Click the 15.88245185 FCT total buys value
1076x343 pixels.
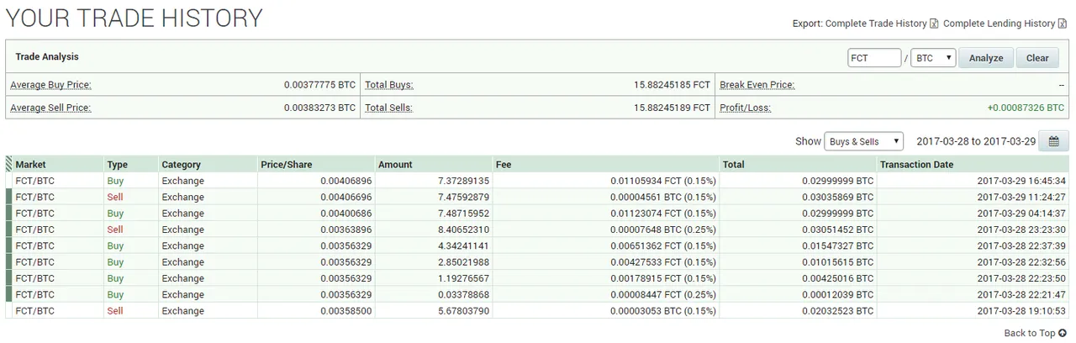click(672, 85)
